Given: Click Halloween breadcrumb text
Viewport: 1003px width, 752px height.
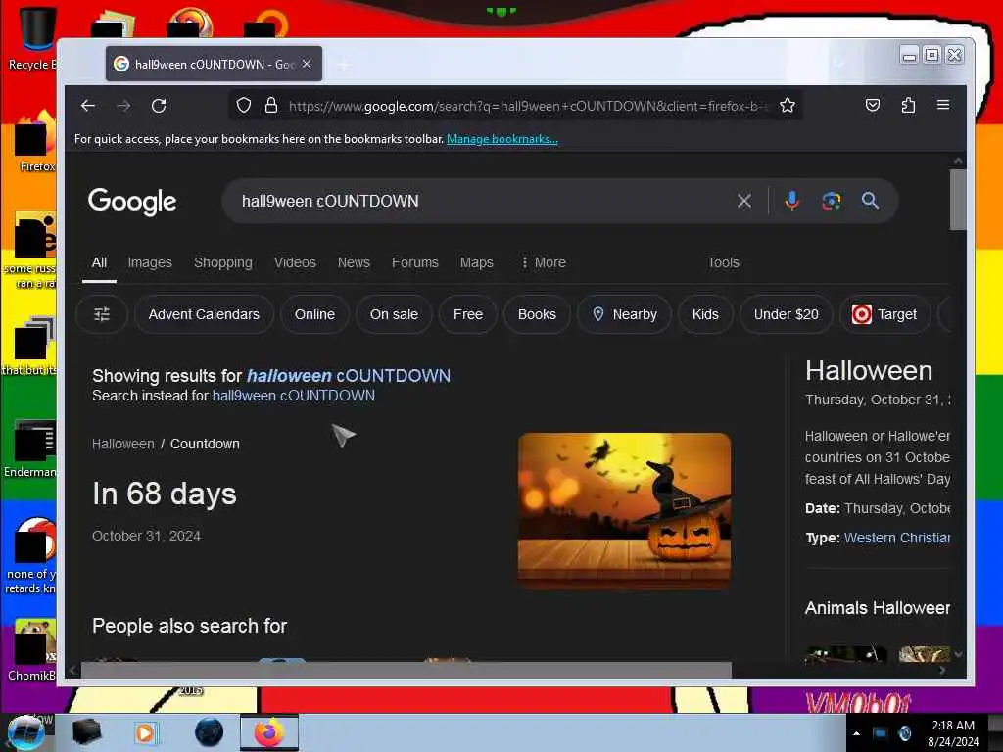Looking at the screenshot, I should [122, 444].
